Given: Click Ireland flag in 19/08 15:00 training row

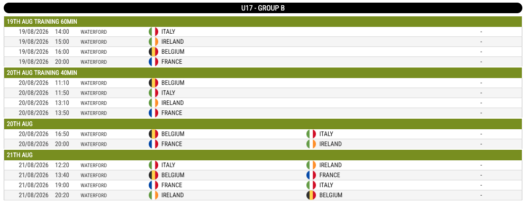Looking at the screenshot, I should click(153, 42).
